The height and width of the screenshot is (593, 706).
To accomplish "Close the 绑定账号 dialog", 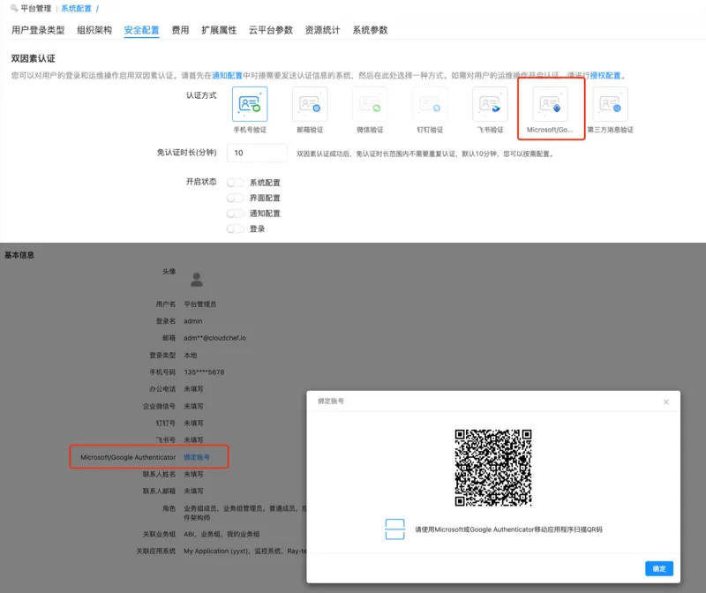I will point(666,402).
